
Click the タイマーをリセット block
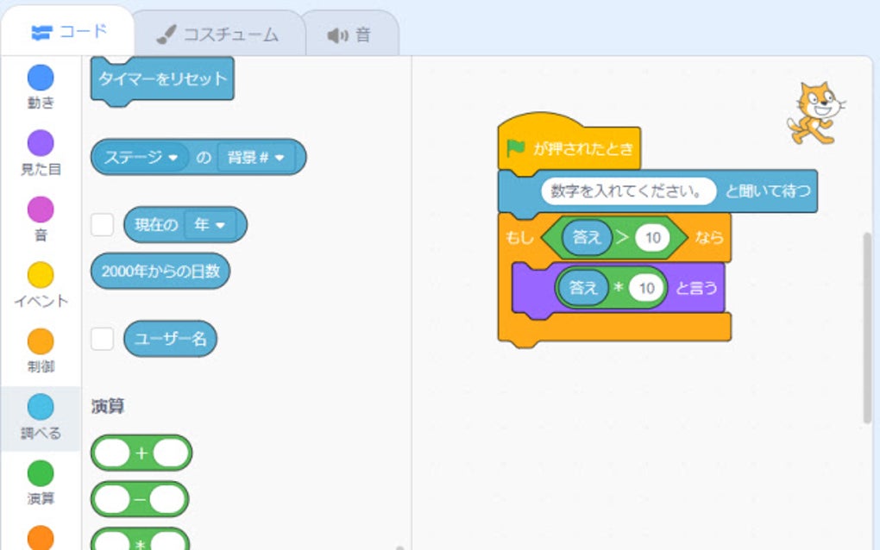tap(161, 78)
